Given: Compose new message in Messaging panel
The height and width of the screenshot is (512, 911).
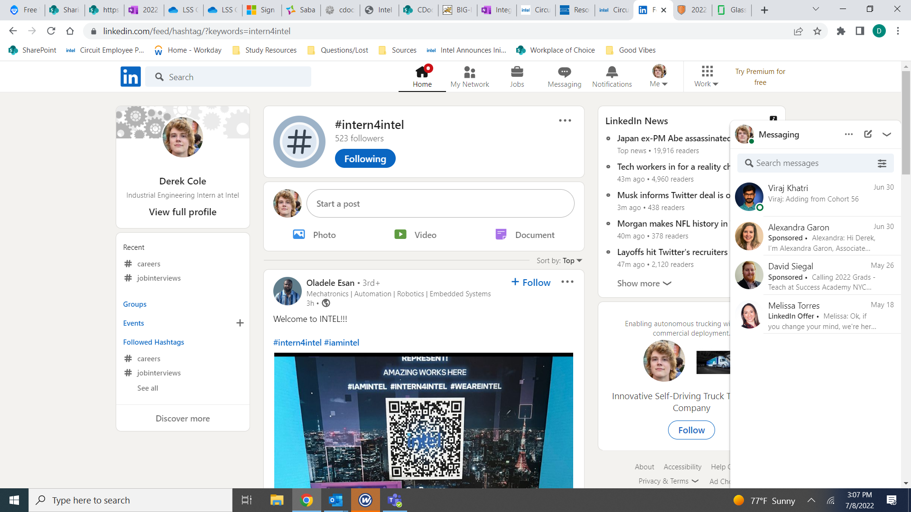Looking at the screenshot, I should (868, 134).
